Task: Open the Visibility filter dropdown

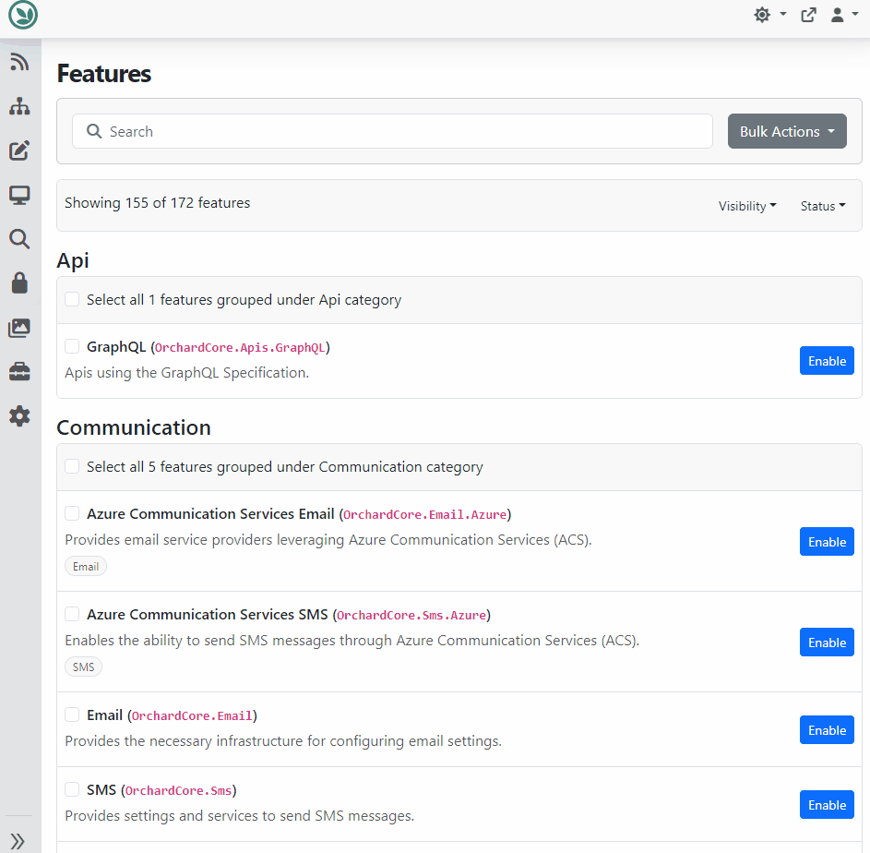Action: pos(746,206)
